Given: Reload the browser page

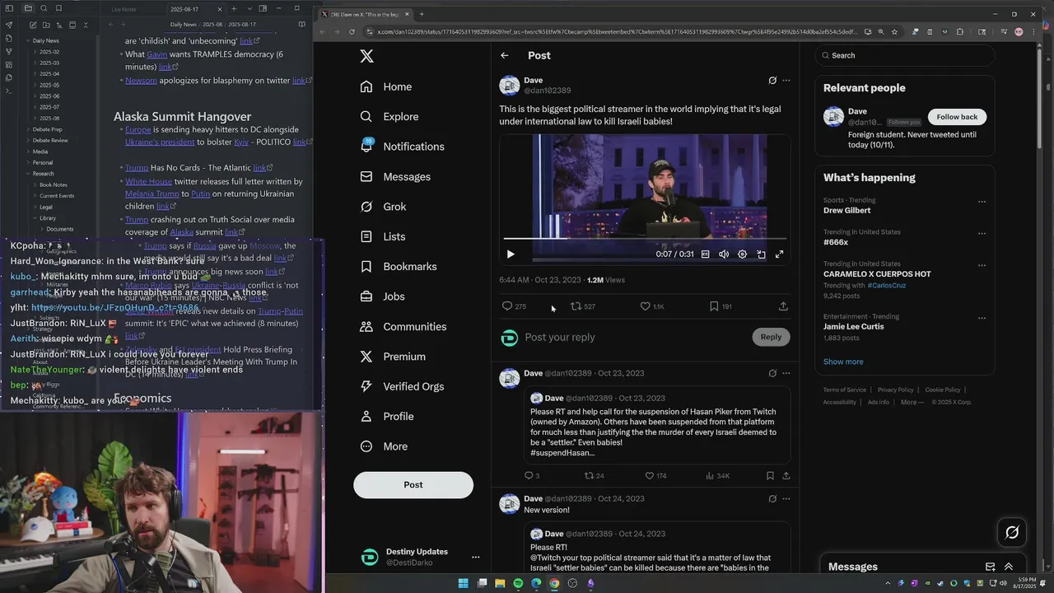Looking at the screenshot, I should tap(352, 32).
